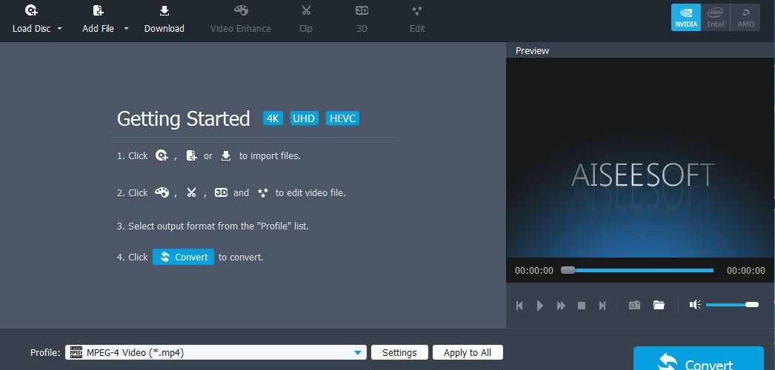This screenshot has width=775, height=370.
Task: Start playback with the play button
Action: pos(540,306)
